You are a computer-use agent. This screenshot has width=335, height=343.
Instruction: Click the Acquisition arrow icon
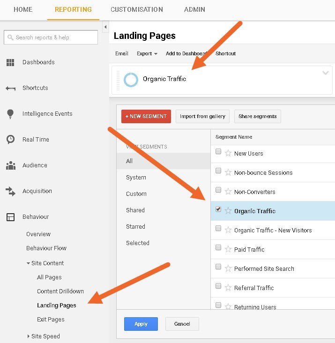pos(10,191)
